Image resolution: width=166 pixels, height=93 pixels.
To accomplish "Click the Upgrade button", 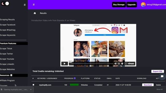I will 132,5.
